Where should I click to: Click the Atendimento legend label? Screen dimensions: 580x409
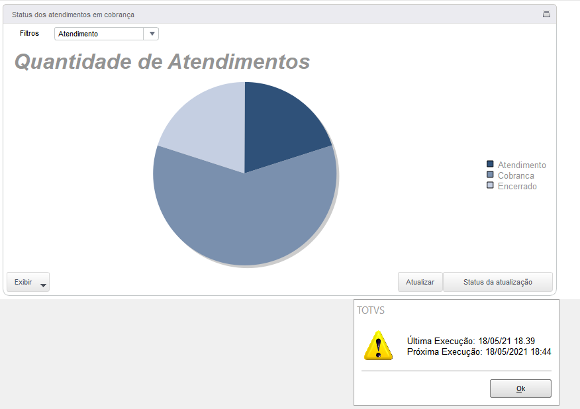click(x=522, y=165)
